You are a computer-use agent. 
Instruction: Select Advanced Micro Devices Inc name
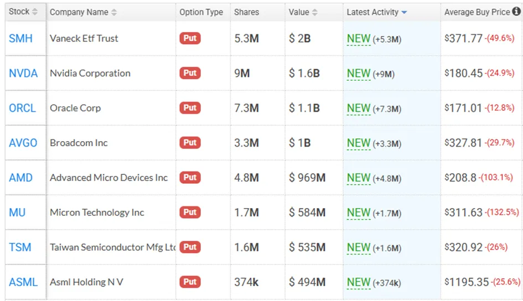pyautogui.click(x=108, y=178)
